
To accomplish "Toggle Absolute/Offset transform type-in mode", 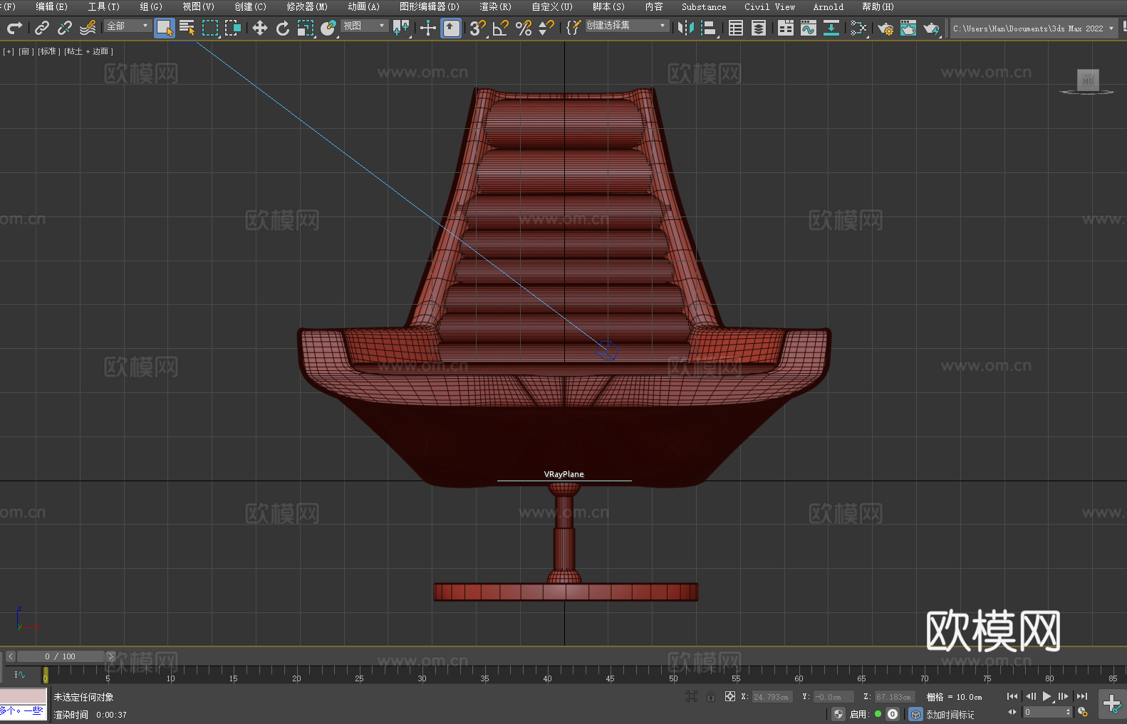I will point(730,696).
